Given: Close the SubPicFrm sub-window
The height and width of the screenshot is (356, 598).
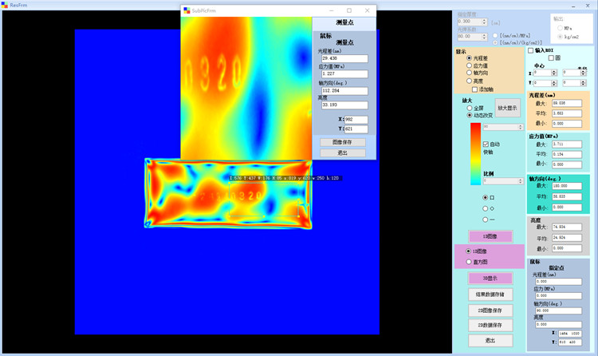Looking at the screenshot, I should [x=367, y=10].
